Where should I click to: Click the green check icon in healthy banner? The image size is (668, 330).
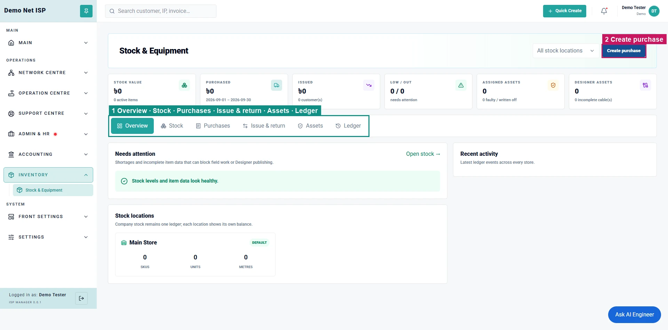[x=124, y=181]
